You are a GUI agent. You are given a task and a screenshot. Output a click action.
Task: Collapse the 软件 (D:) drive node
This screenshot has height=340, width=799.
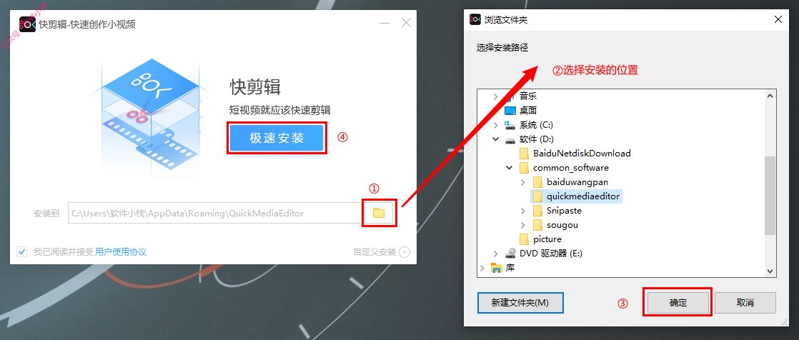(495, 139)
